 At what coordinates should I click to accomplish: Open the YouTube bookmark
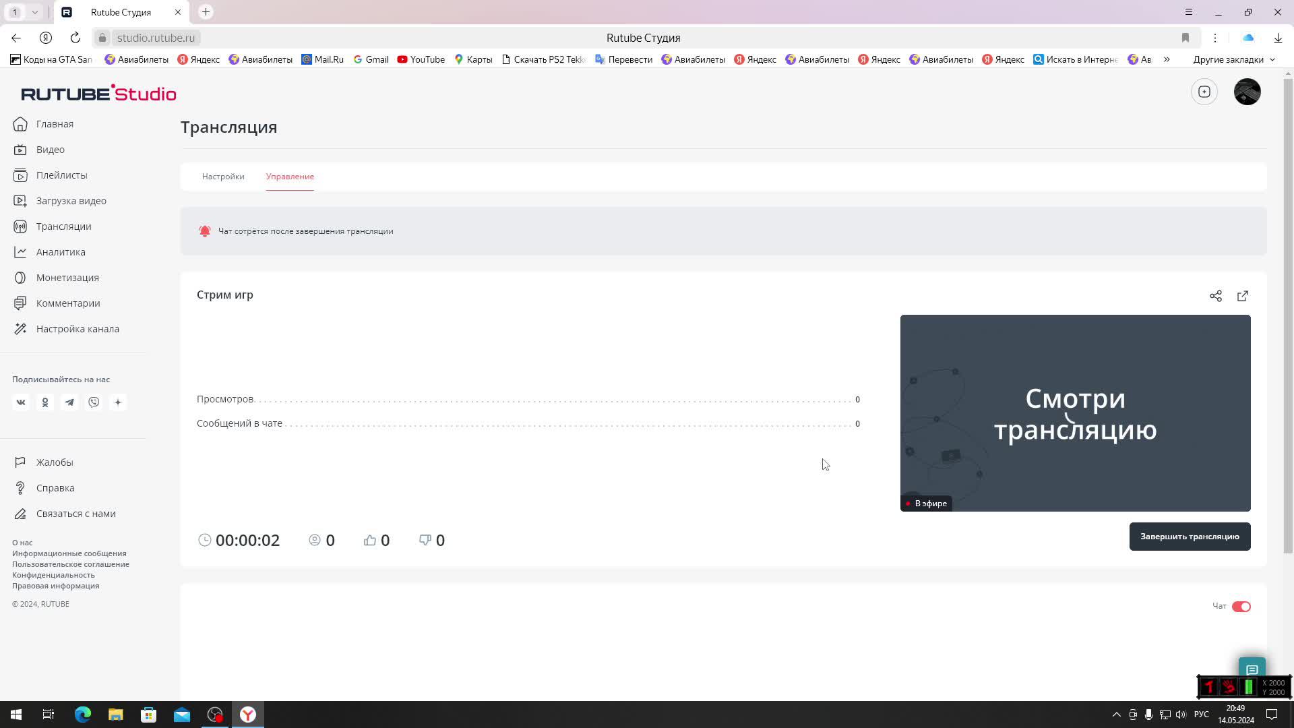coord(421,59)
